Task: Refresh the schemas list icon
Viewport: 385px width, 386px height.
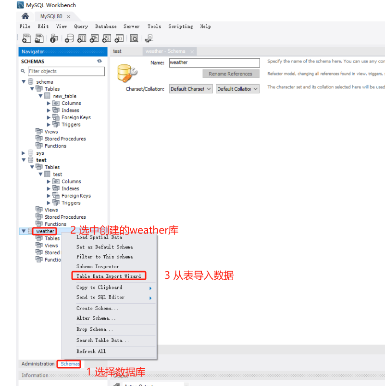Action: coord(99,61)
